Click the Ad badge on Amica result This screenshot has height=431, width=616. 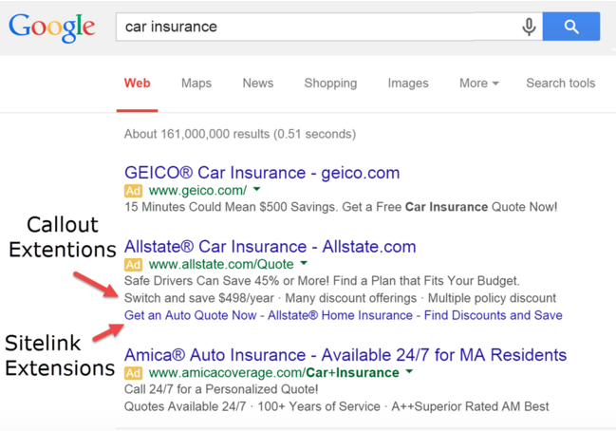[133, 373]
